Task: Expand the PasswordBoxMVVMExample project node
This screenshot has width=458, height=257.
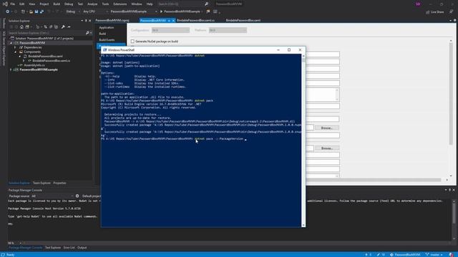Action: (x=11, y=70)
